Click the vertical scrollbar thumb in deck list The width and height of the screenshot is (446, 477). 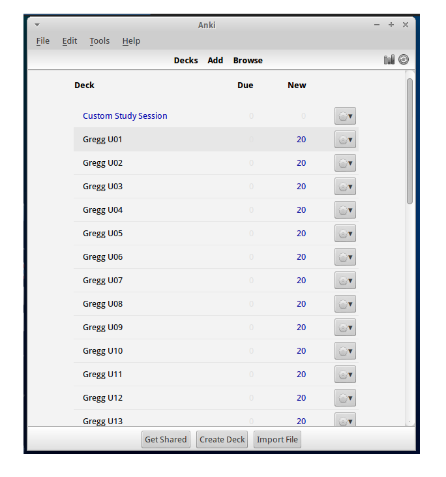coord(409,141)
